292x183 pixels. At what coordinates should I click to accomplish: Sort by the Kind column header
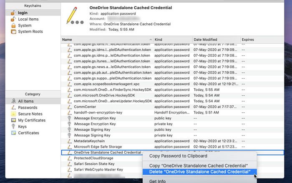coord(158,40)
